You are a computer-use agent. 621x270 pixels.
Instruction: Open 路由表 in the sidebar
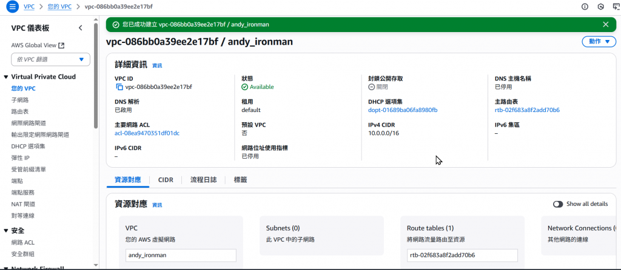click(20, 111)
